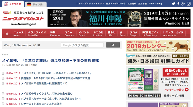
Task: Switch to the ドイツ発 tab
Action: coord(36,4)
